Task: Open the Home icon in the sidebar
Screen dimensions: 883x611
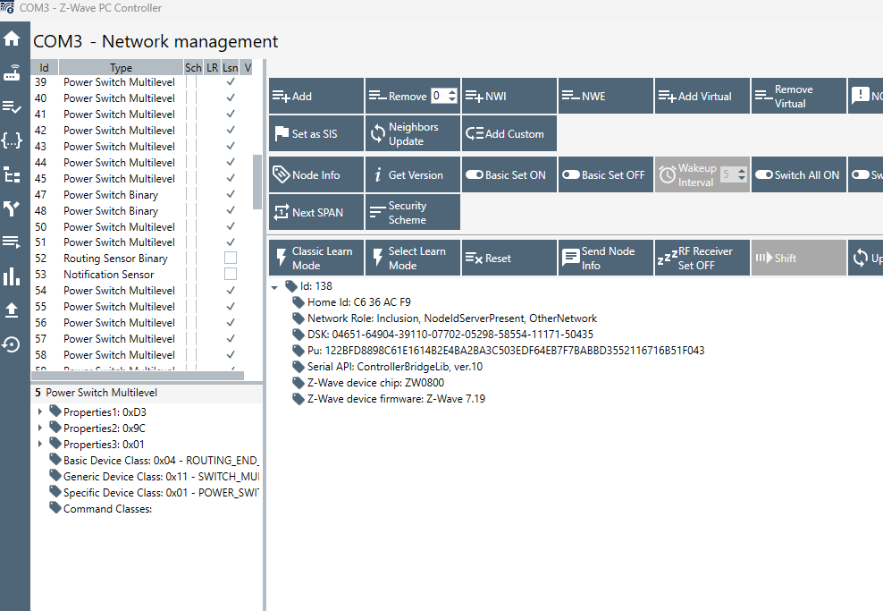Action: (x=12, y=38)
